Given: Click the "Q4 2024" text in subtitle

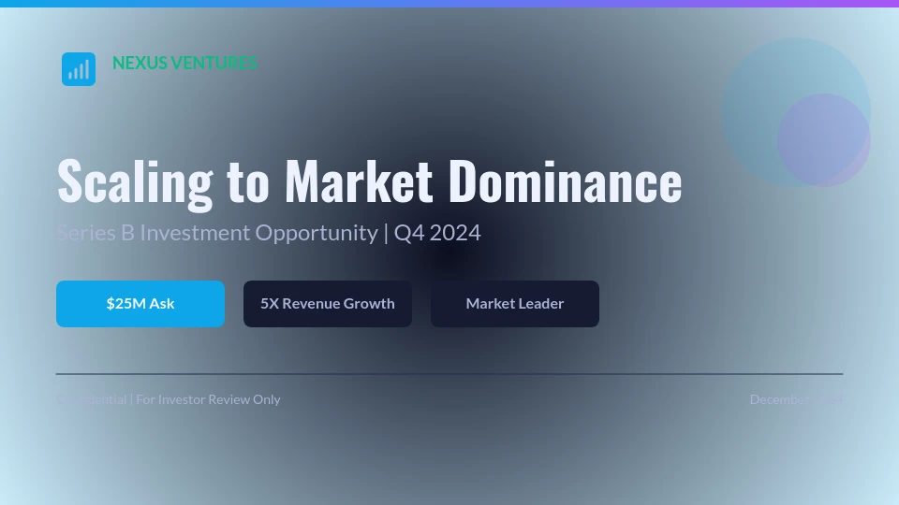Looking at the screenshot, I should click(x=437, y=233).
